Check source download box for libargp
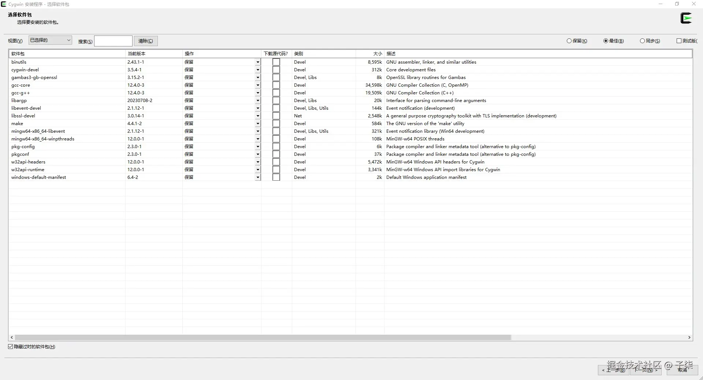 [276, 101]
